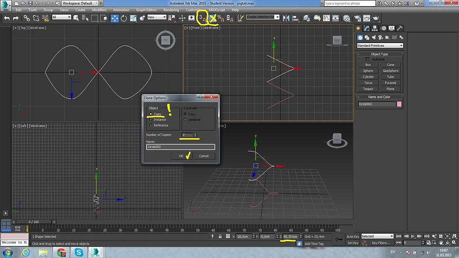Open the Curve Editor icon
459x258 pixels.
pos(326,18)
